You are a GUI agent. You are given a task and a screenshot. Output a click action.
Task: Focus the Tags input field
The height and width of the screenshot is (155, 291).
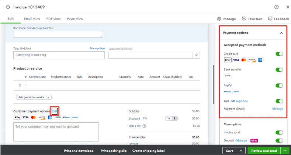[59, 55]
